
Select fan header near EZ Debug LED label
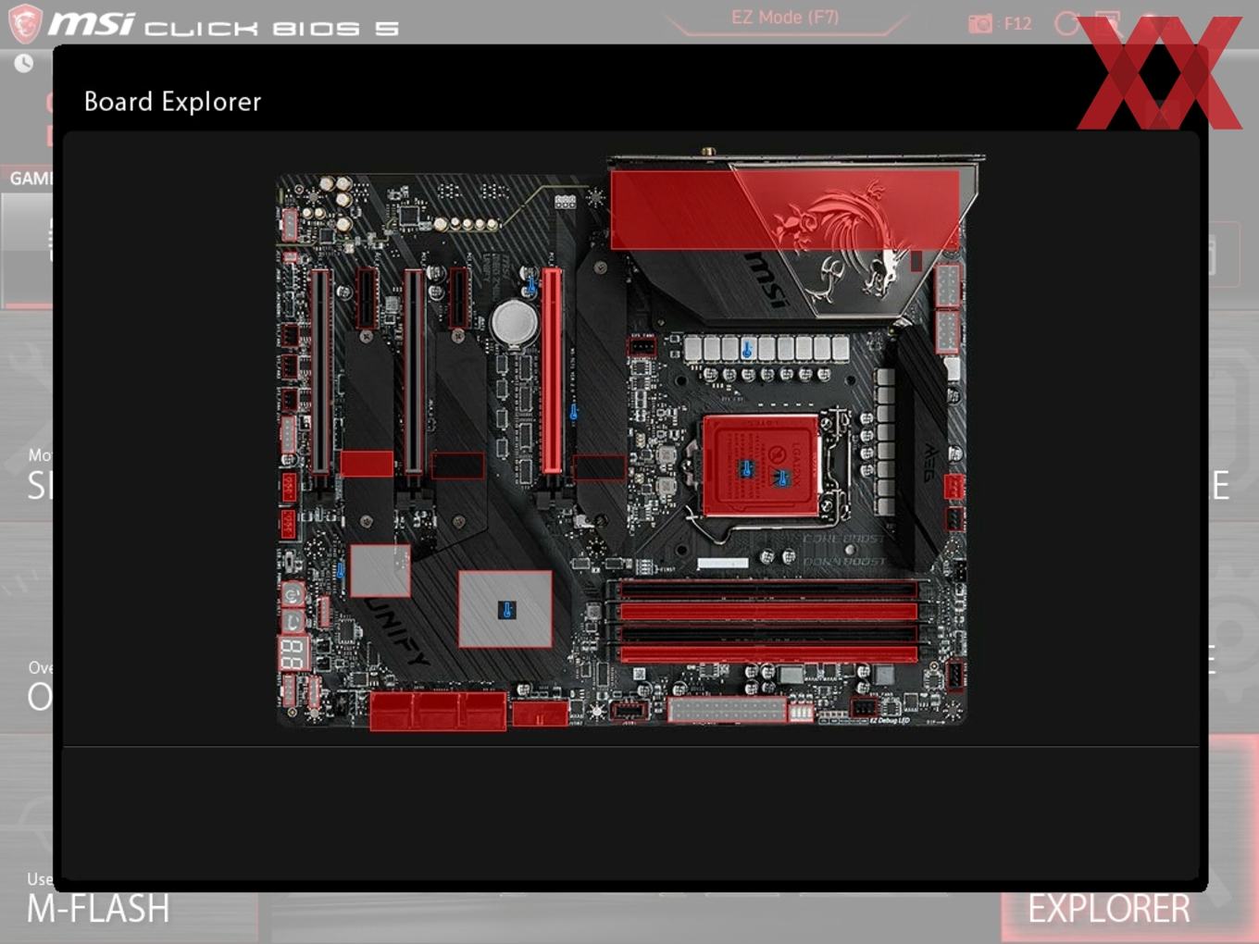[x=864, y=707]
